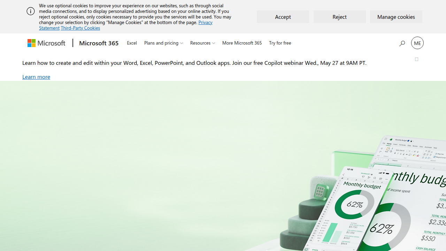
Task: Open the ME account avatar
Action: pos(417,43)
